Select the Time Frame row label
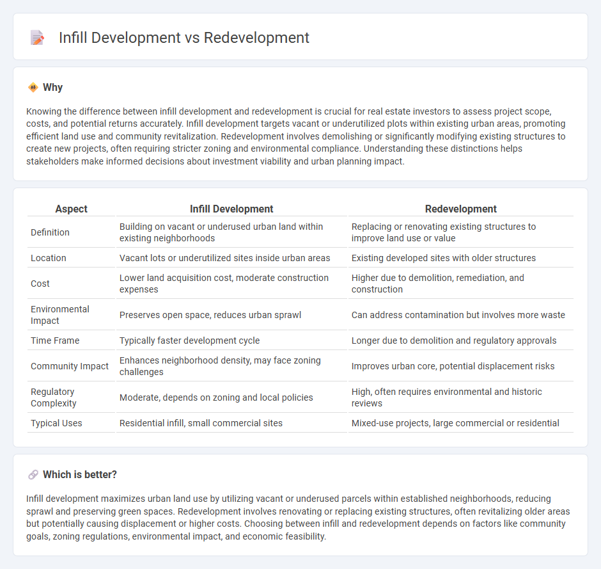This screenshot has height=569, width=601. click(55, 341)
